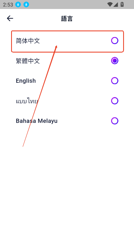This screenshot has width=134, height=239.
Task: Tap the cellular signal status icon
Action: [116, 4]
